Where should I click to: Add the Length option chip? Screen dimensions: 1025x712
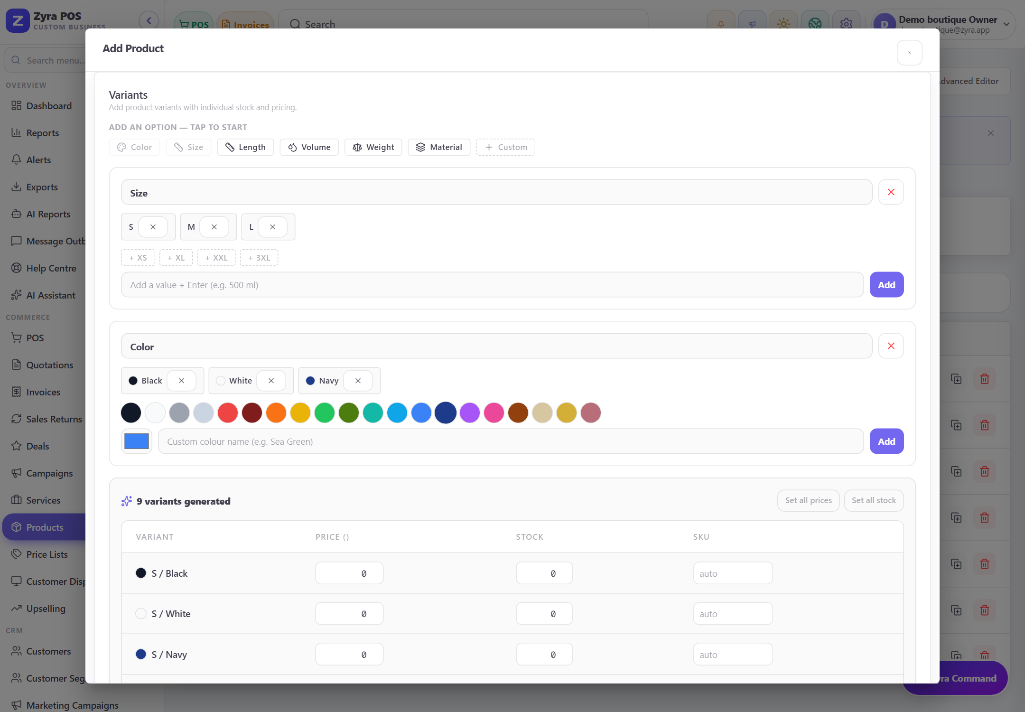pyautogui.click(x=245, y=147)
